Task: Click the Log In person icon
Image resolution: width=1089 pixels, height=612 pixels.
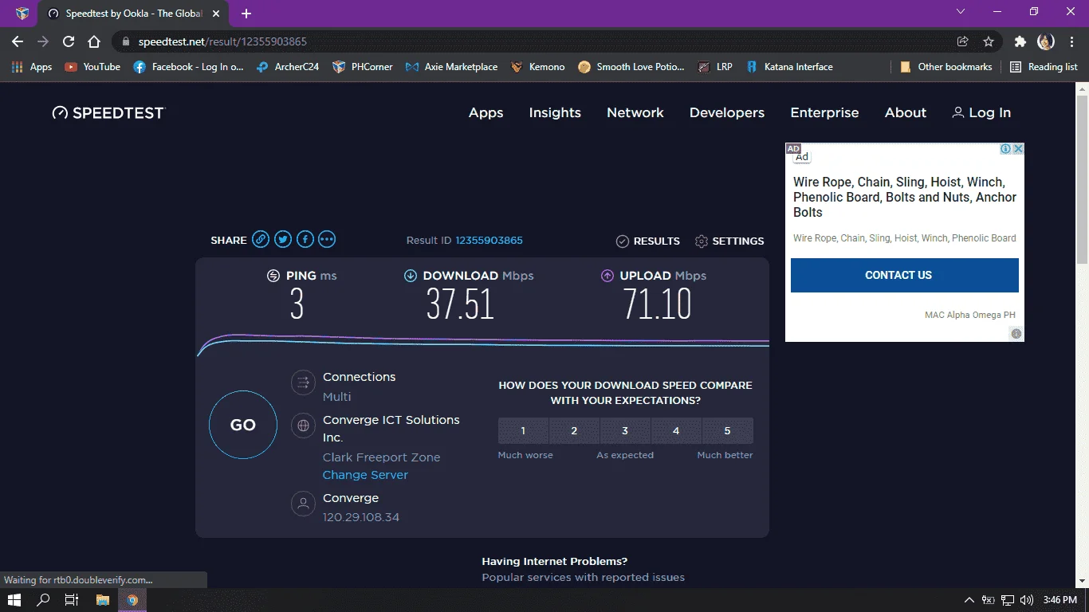Action: (x=958, y=112)
